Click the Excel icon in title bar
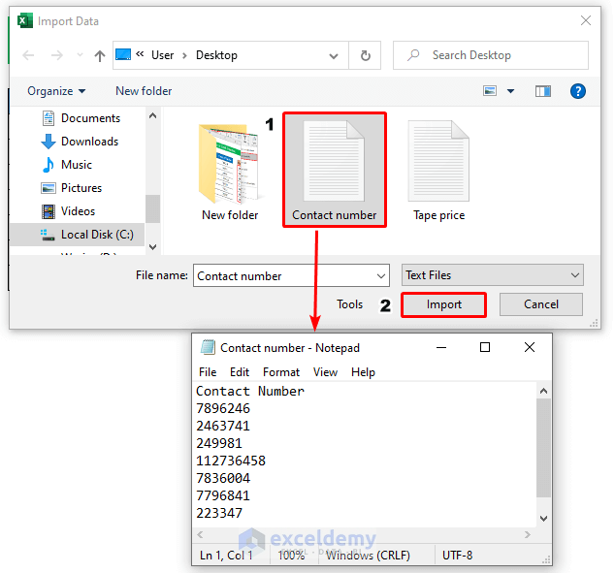The image size is (615, 573). tap(25, 20)
